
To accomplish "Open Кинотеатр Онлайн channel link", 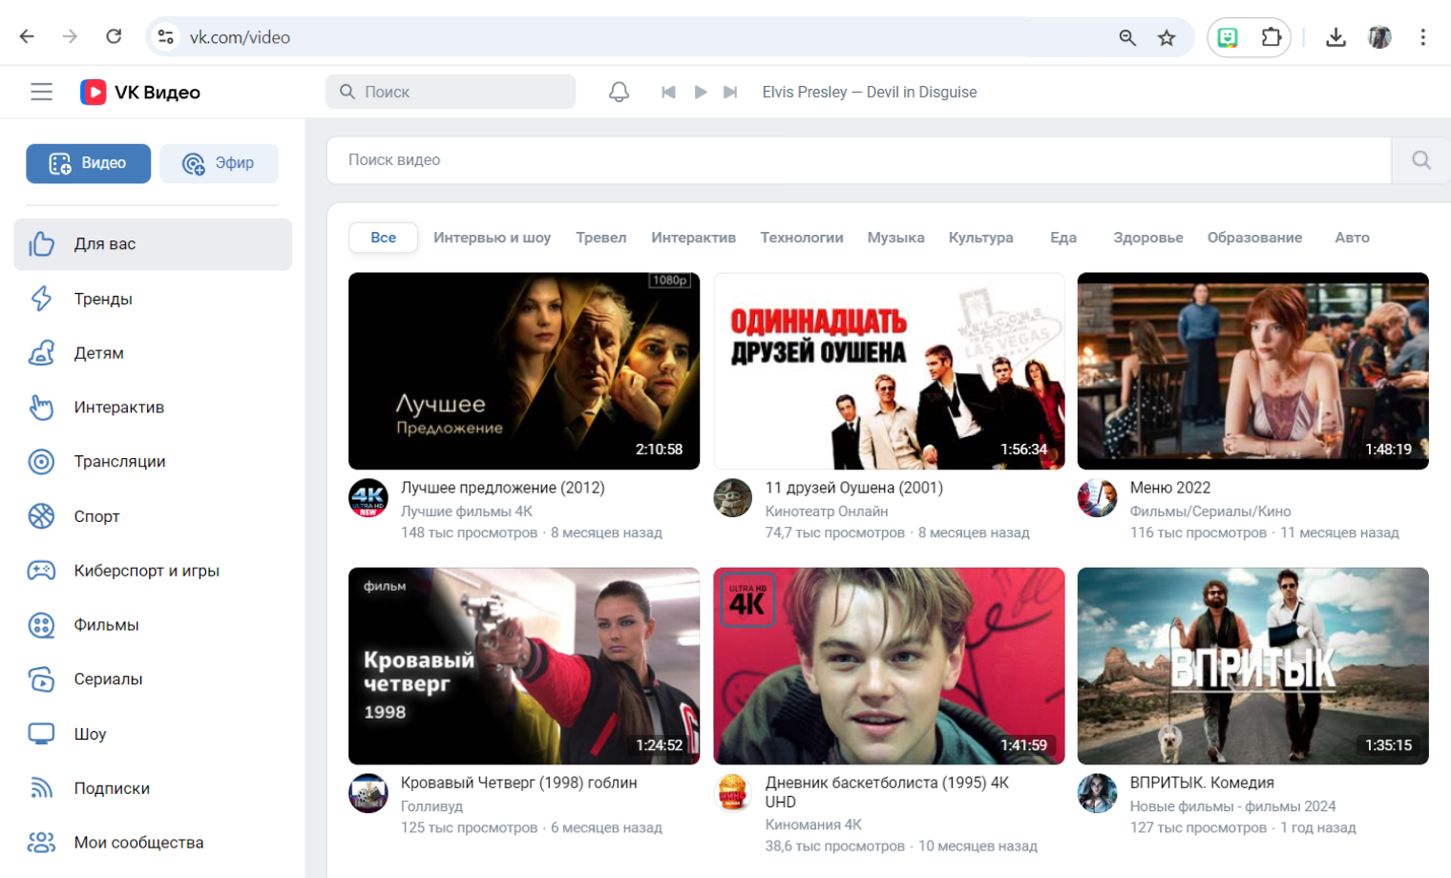I will click(x=827, y=512).
